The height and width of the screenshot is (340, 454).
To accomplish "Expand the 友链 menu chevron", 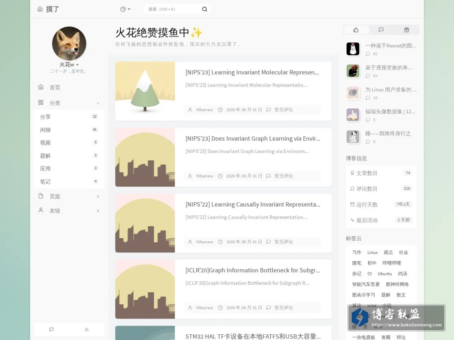I will (x=98, y=211).
